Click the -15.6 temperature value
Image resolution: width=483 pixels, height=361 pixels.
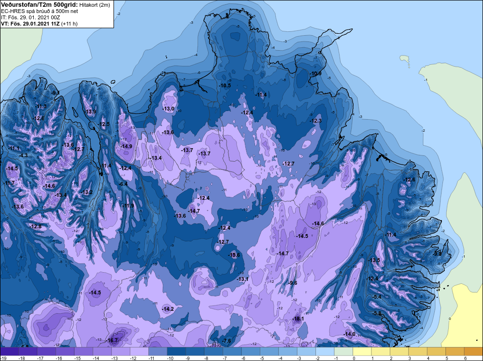tap(234, 255)
